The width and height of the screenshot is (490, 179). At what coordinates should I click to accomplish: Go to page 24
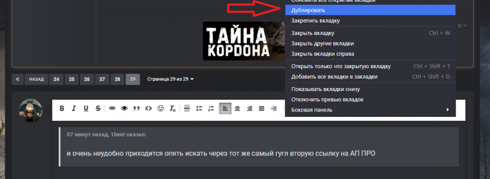point(56,79)
